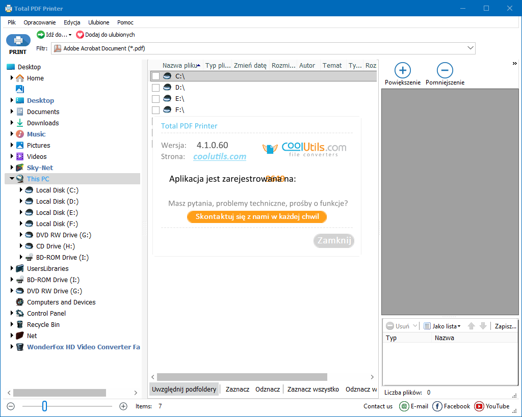
Task: Click Zaznacz wszystko button
Action: pyautogui.click(x=313, y=389)
